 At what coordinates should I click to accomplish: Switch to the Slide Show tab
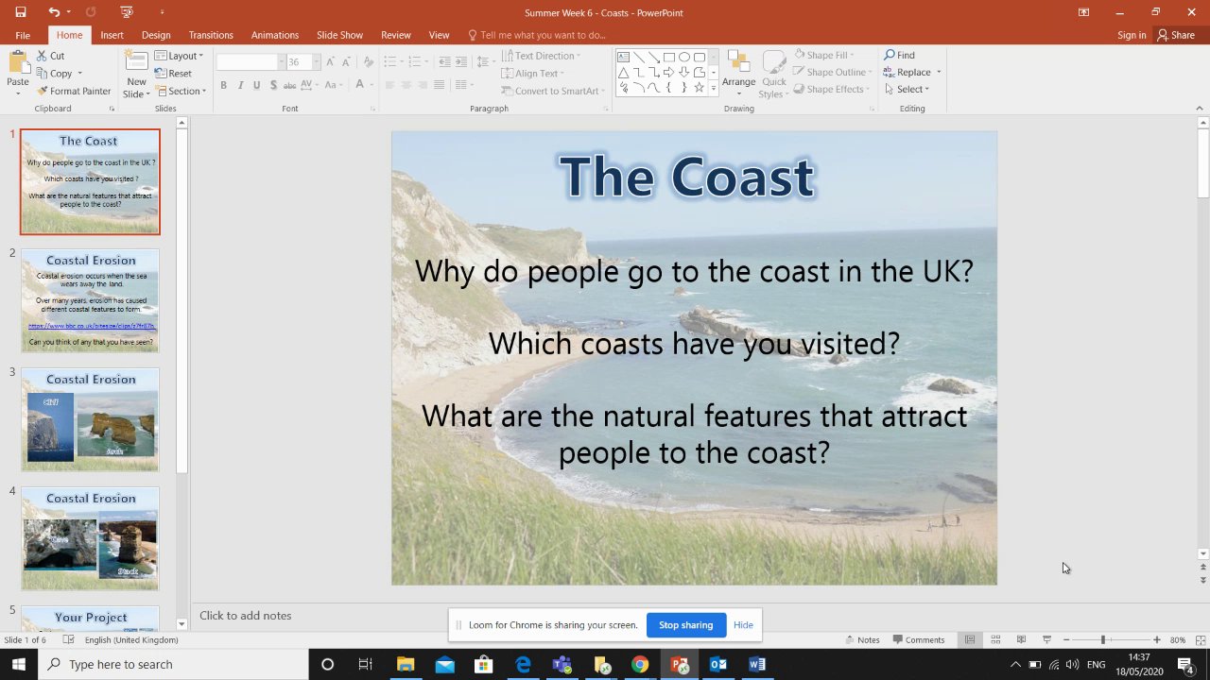pos(339,35)
